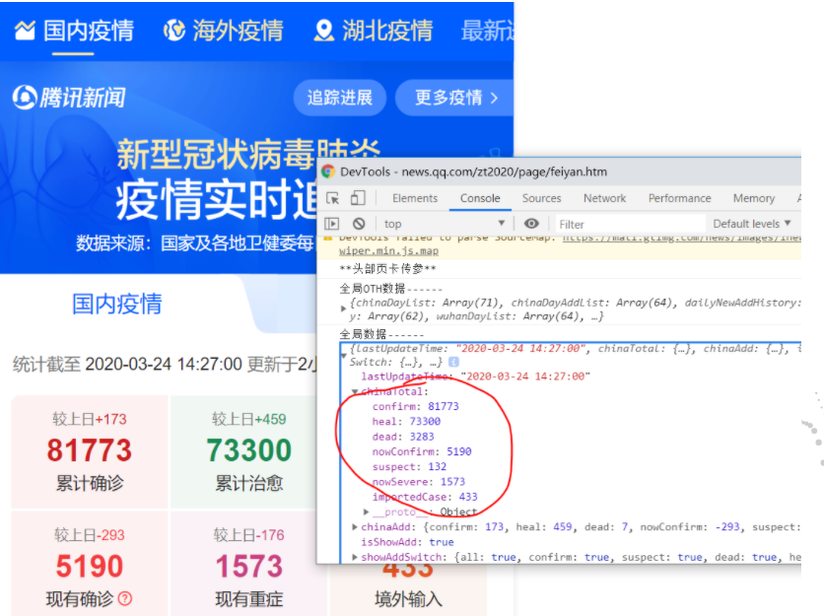Select the 国内疫情 section tab below banner
Viewport: 824px width, 616px height.
point(116,304)
